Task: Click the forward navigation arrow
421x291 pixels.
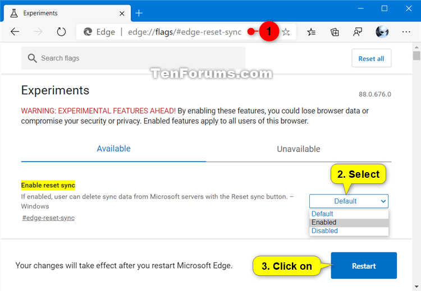Action: 38,32
